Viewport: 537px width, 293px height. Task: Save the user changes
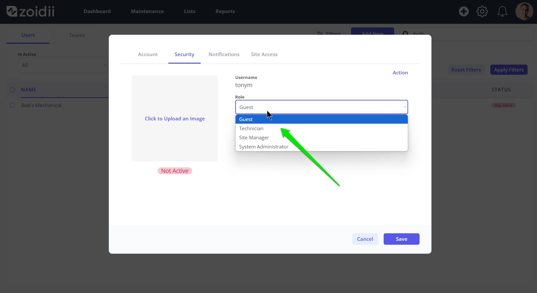(x=402, y=239)
